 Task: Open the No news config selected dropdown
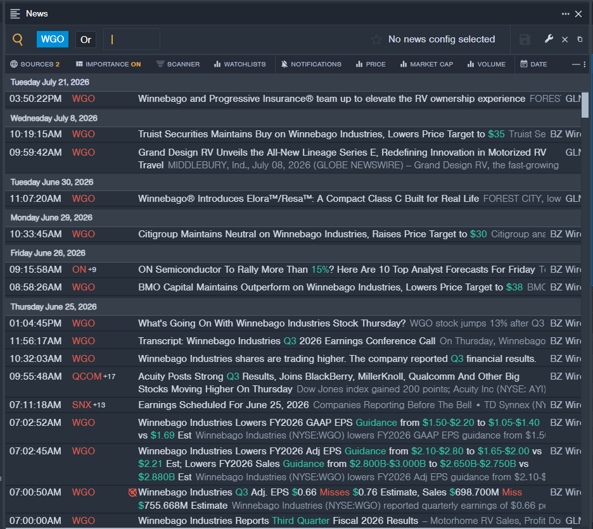(x=442, y=39)
